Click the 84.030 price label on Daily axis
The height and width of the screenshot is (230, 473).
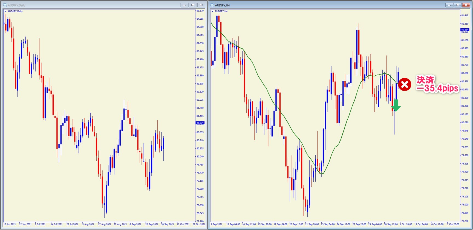click(x=200, y=43)
